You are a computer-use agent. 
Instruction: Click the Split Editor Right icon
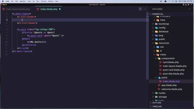click(x=140, y=9)
